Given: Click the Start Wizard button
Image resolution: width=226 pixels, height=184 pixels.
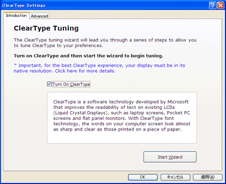Looking at the screenshot, I should [x=170, y=157].
